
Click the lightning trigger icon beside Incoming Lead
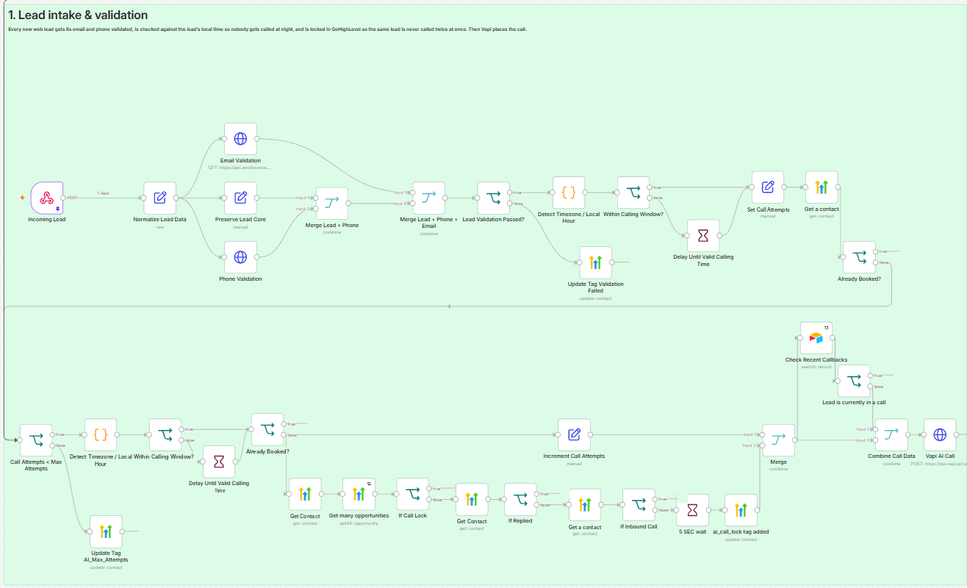coord(23,198)
